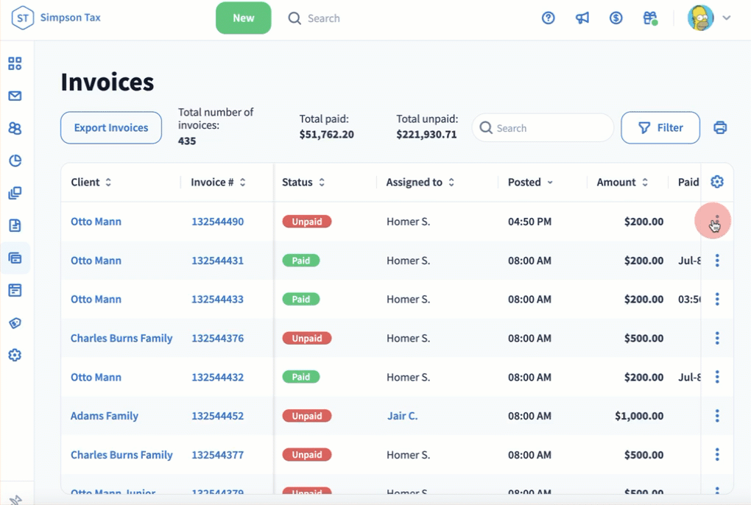Viewport: 751px width, 505px height.
Task: Sort table by Posted column
Action: coord(530,183)
